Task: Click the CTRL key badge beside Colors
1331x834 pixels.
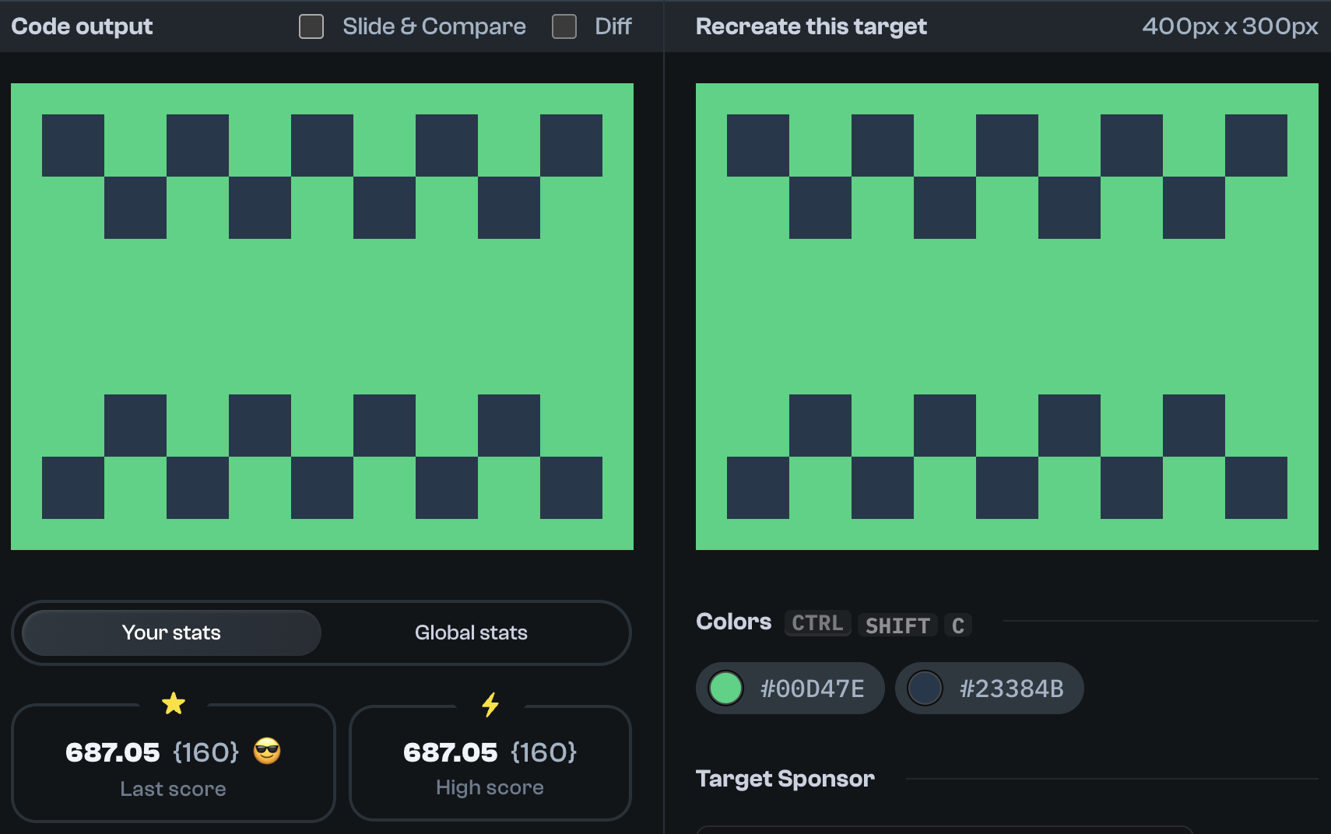Action: [817, 622]
